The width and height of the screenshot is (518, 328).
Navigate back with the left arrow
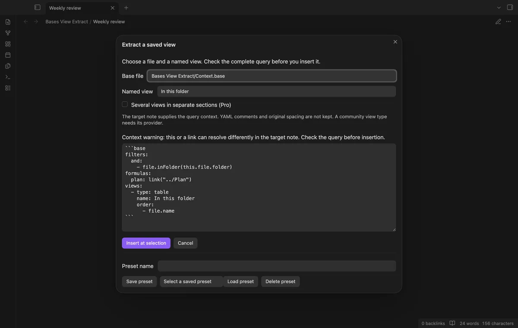[26, 22]
